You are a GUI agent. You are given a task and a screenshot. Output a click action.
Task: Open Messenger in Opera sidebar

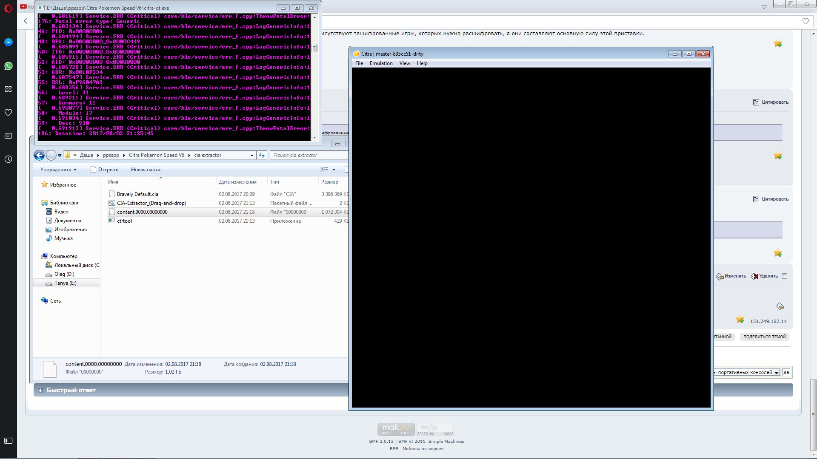point(9,42)
